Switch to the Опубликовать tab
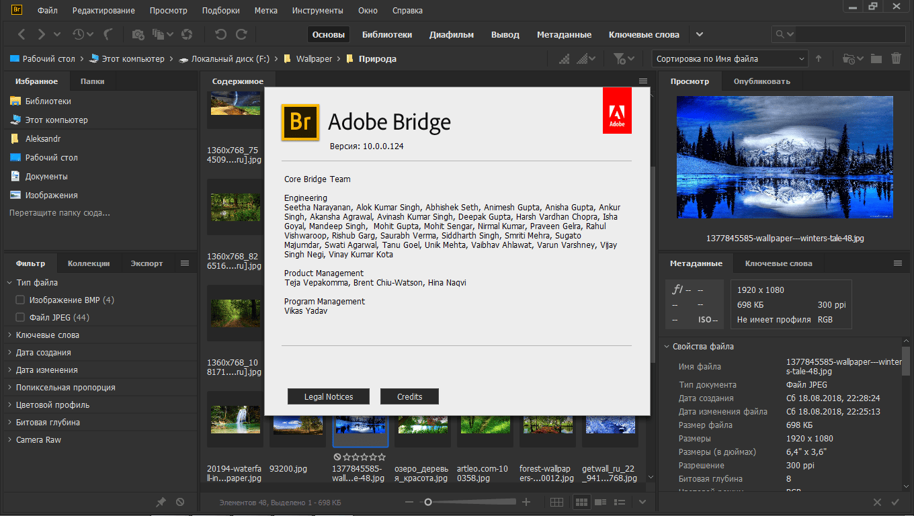Image resolution: width=914 pixels, height=516 pixels. [x=762, y=81]
